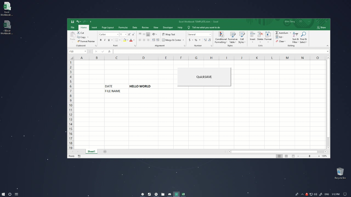Cut selection with scissors icon
The height and width of the screenshot is (197, 351).
tap(78, 33)
